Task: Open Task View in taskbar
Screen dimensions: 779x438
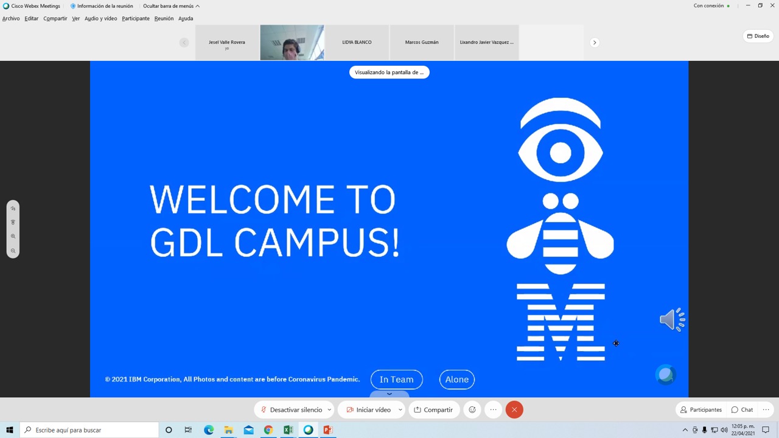Action: (x=188, y=430)
